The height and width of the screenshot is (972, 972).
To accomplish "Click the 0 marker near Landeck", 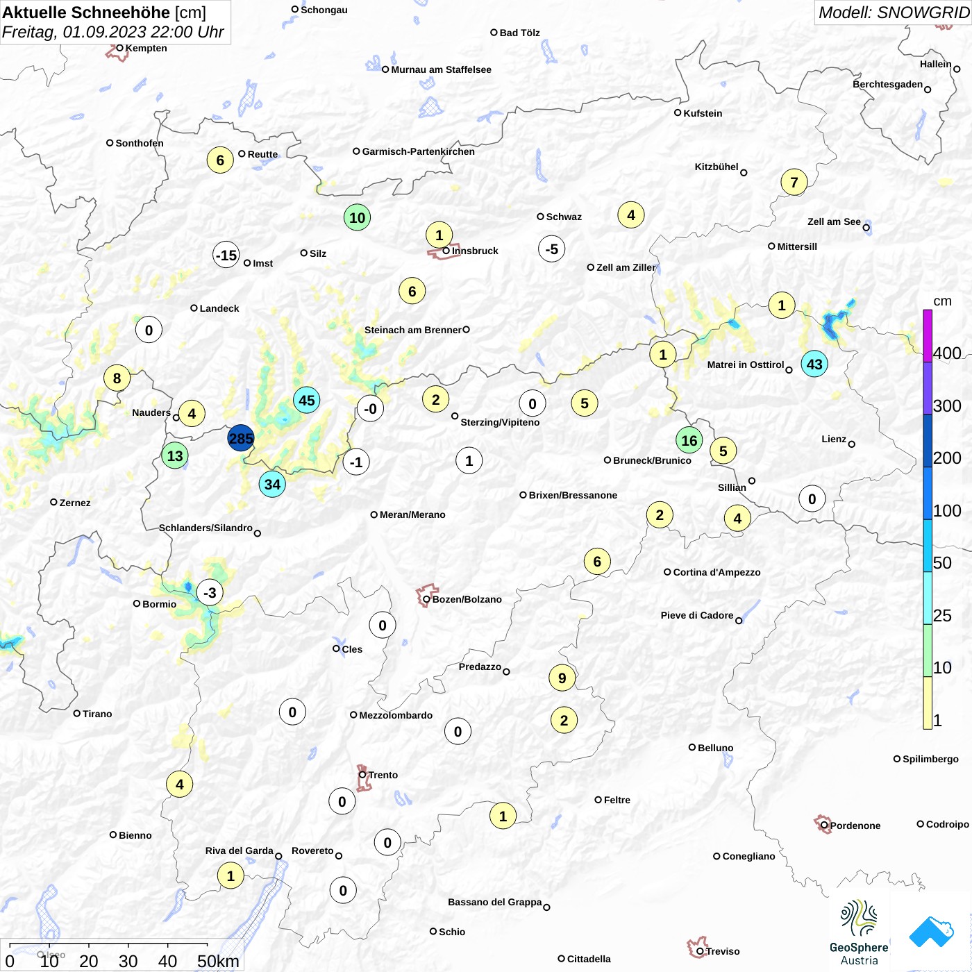I will 149,330.
